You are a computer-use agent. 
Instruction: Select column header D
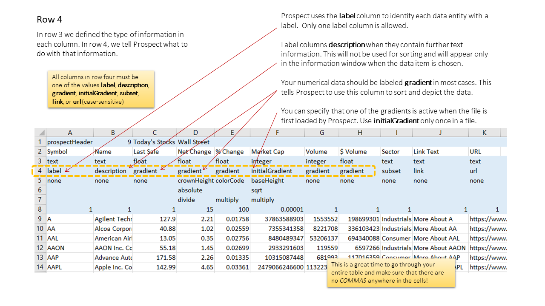pyautogui.click(x=195, y=133)
